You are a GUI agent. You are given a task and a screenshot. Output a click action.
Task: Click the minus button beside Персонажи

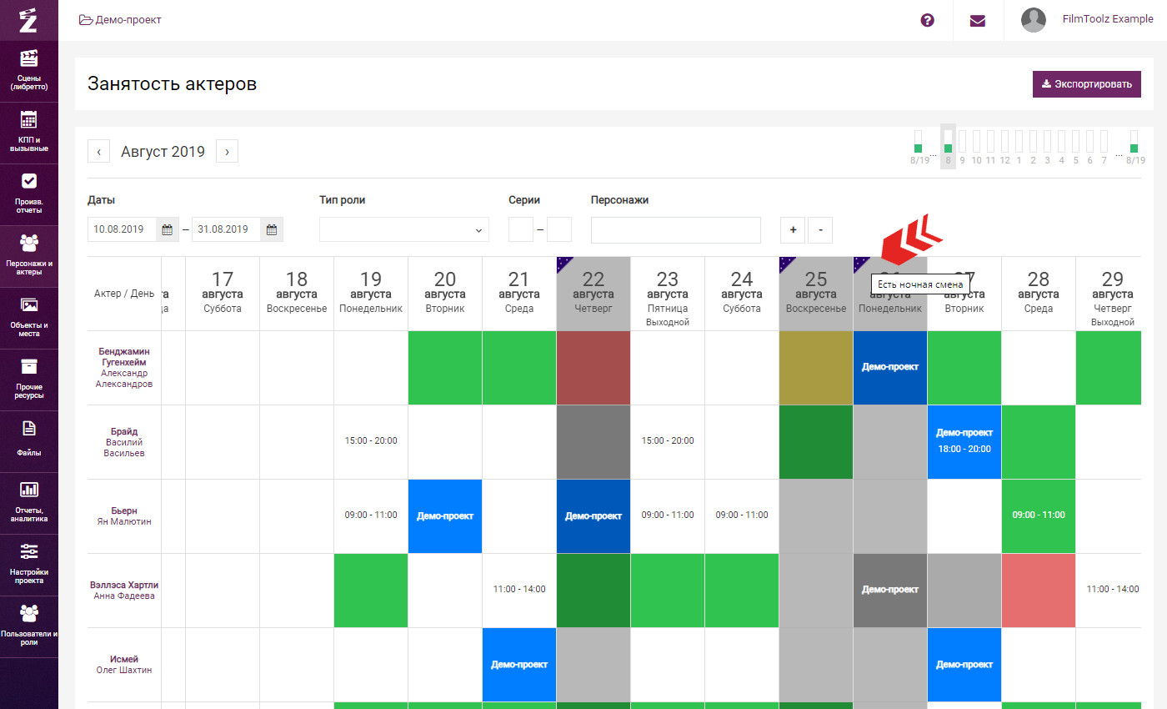click(x=819, y=229)
